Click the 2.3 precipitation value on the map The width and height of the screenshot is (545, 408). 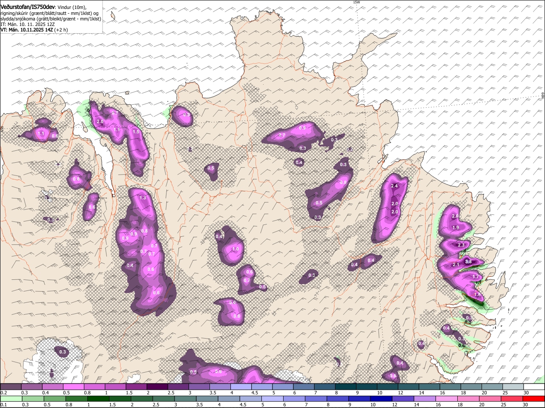click(461, 245)
